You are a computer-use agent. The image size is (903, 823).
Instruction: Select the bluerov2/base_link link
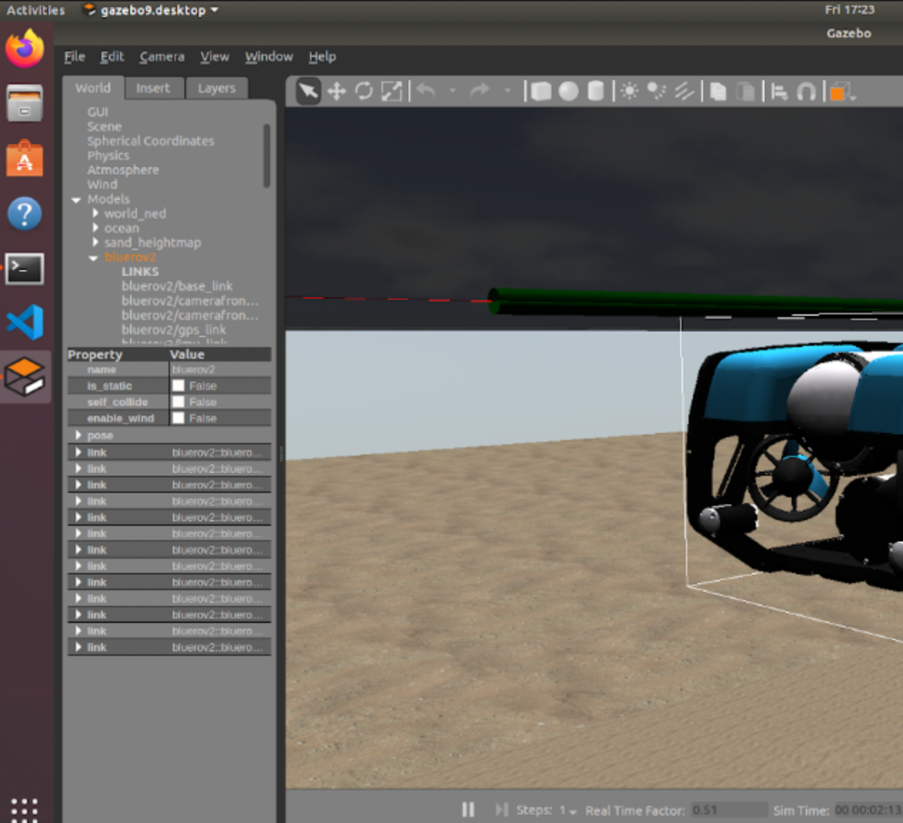point(177,286)
